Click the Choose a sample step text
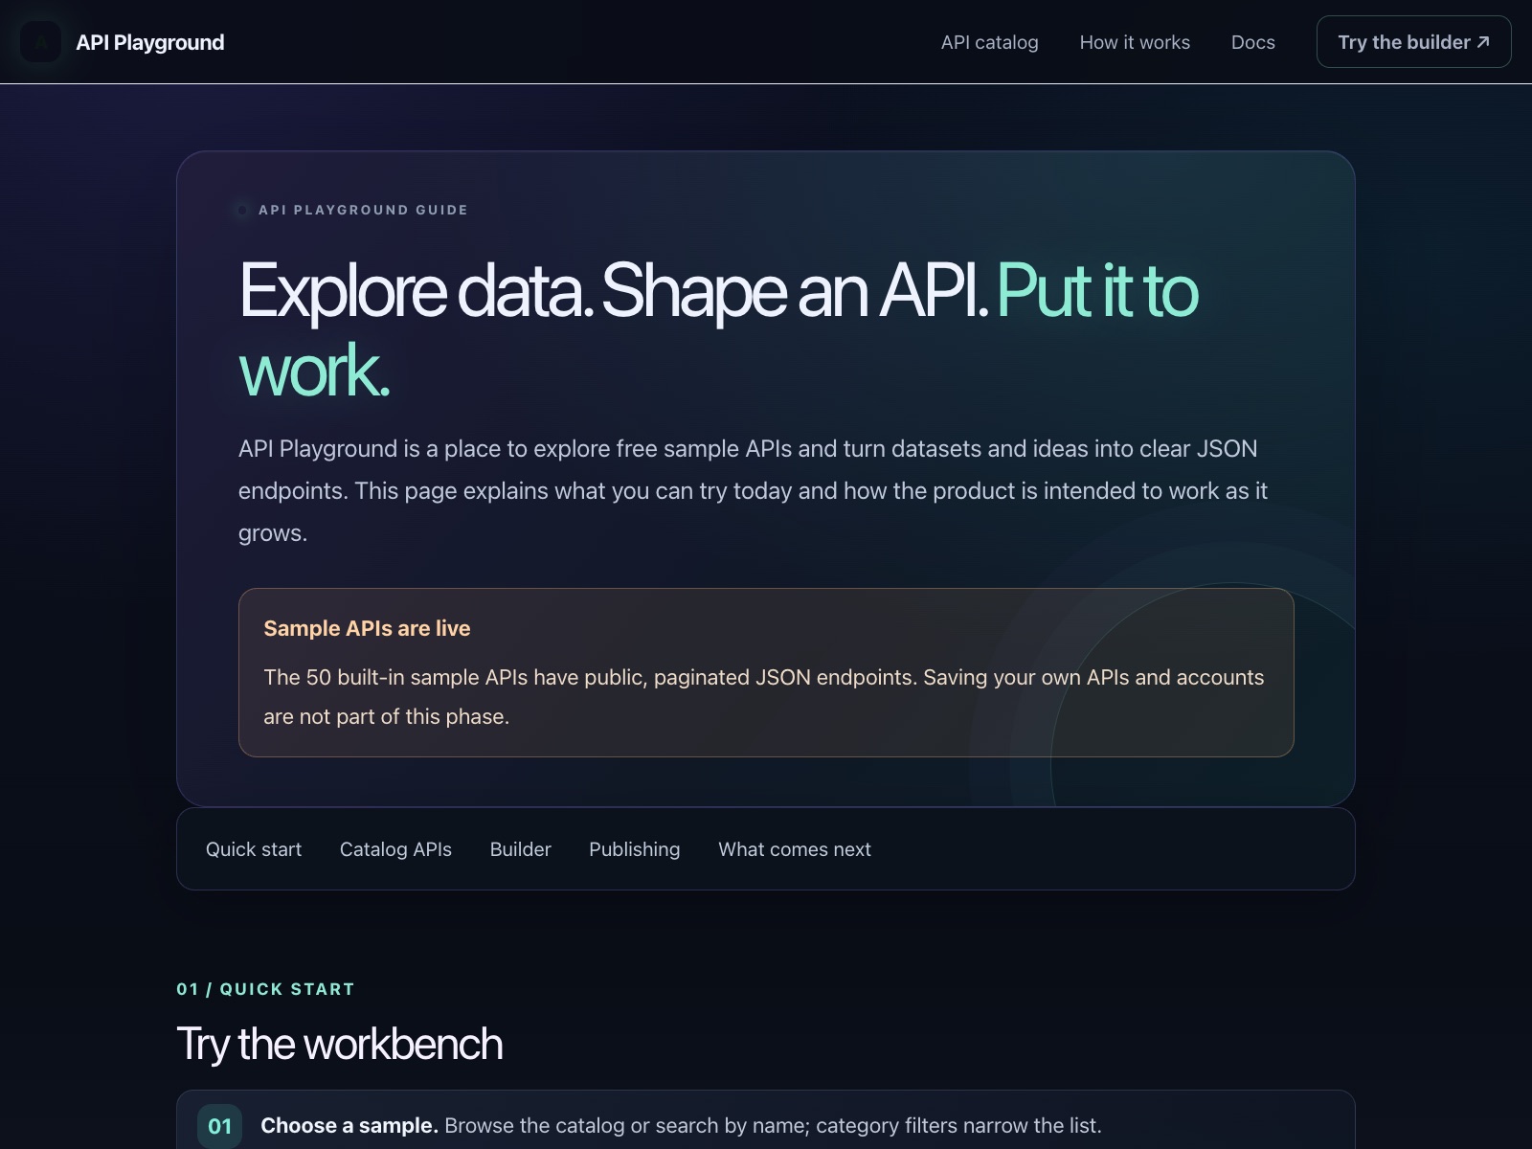The height and width of the screenshot is (1149, 1532). click(681, 1126)
